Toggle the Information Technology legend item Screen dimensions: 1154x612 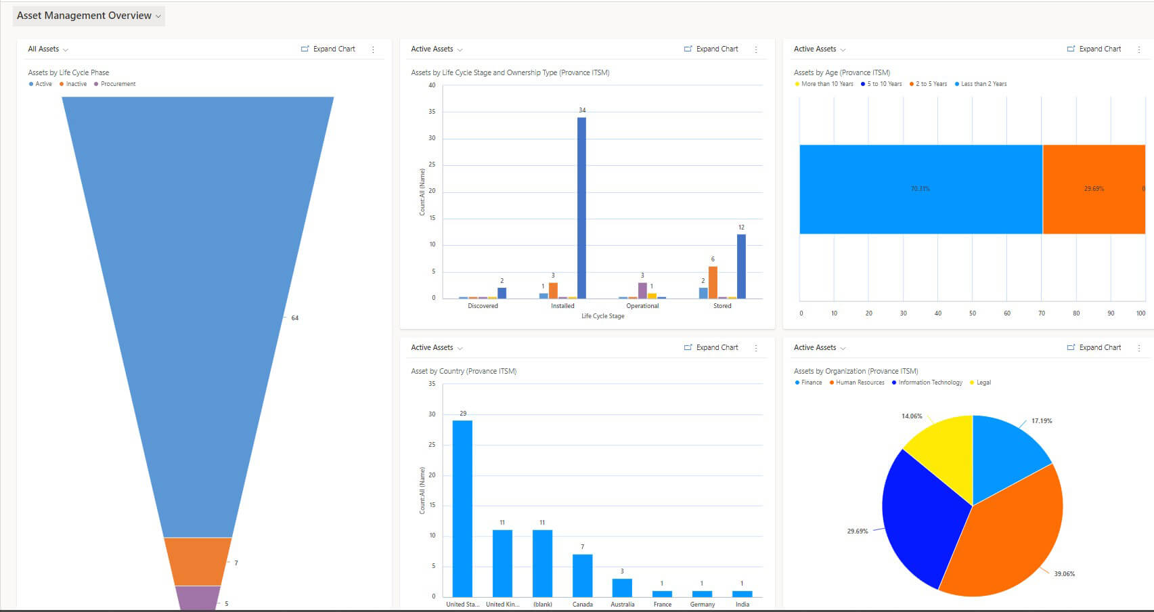[x=927, y=383]
